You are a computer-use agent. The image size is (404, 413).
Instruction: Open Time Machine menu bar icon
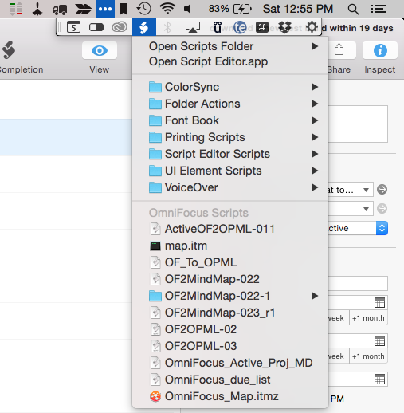[143, 9]
